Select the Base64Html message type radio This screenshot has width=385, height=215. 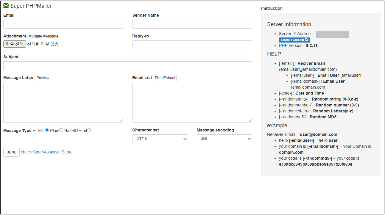point(89,130)
